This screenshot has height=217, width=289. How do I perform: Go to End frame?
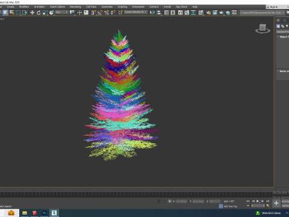click(267, 201)
